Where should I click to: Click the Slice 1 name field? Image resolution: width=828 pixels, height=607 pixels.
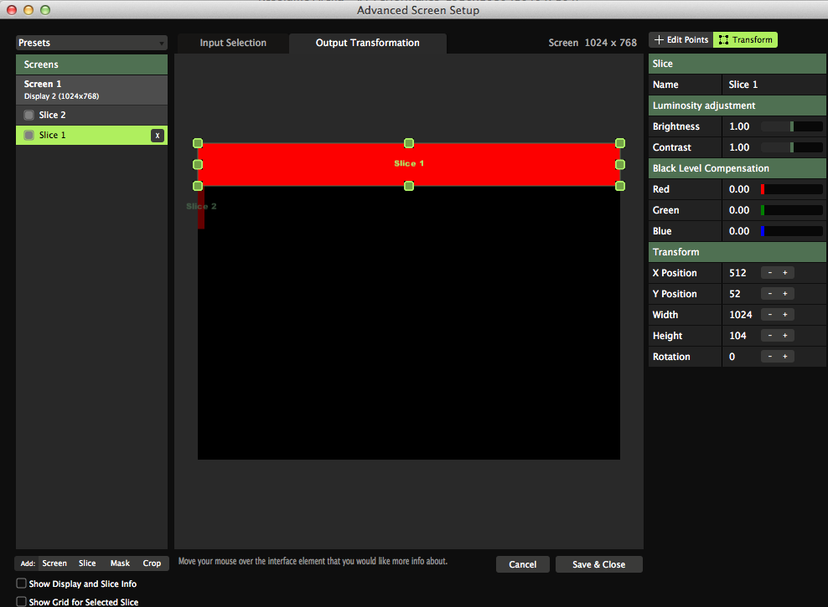[x=773, y=85]
